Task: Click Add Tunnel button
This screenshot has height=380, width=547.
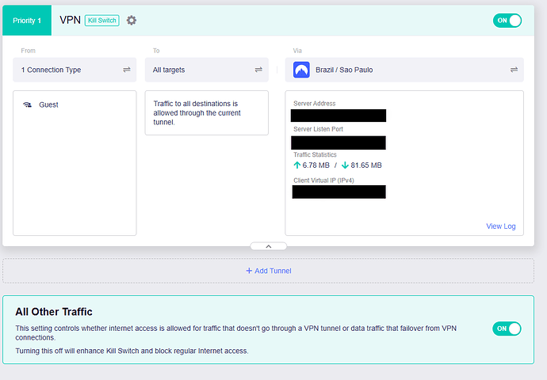Action: point(268,271)
